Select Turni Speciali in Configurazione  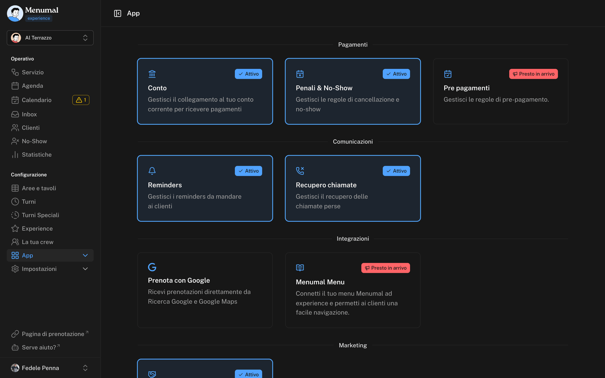click(50, 215)
